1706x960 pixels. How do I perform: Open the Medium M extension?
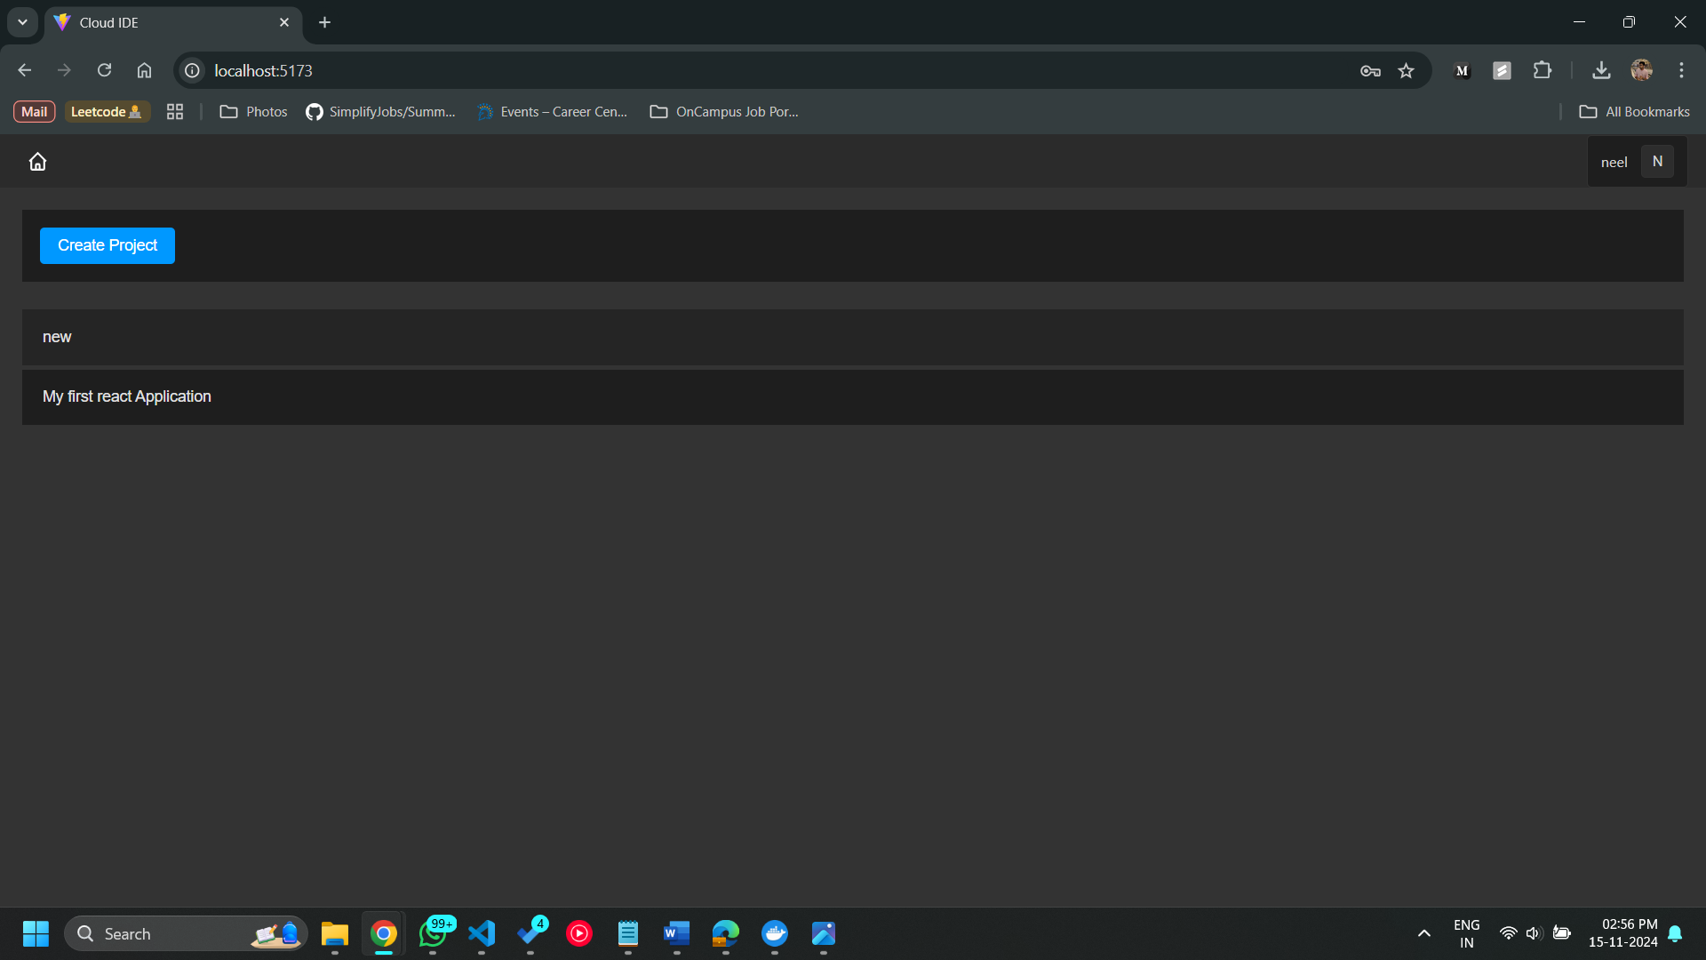click(x=1462, y=71)
